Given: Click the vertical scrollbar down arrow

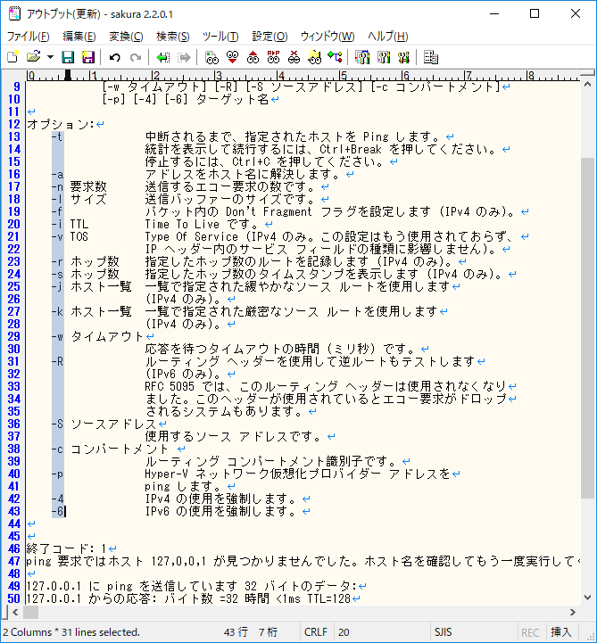Looking at the screenshot, I should tap(587, 598).
